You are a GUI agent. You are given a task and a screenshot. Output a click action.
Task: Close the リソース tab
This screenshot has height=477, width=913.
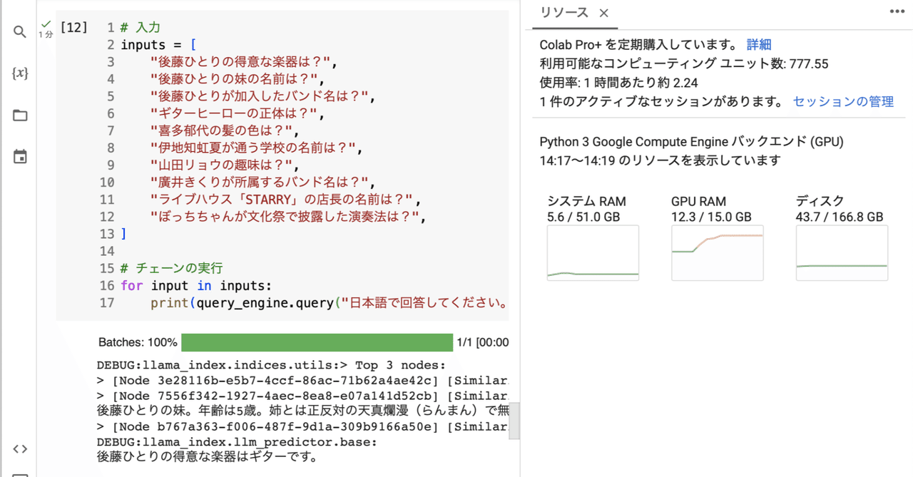pyautogui.click(x=603, y=13)
